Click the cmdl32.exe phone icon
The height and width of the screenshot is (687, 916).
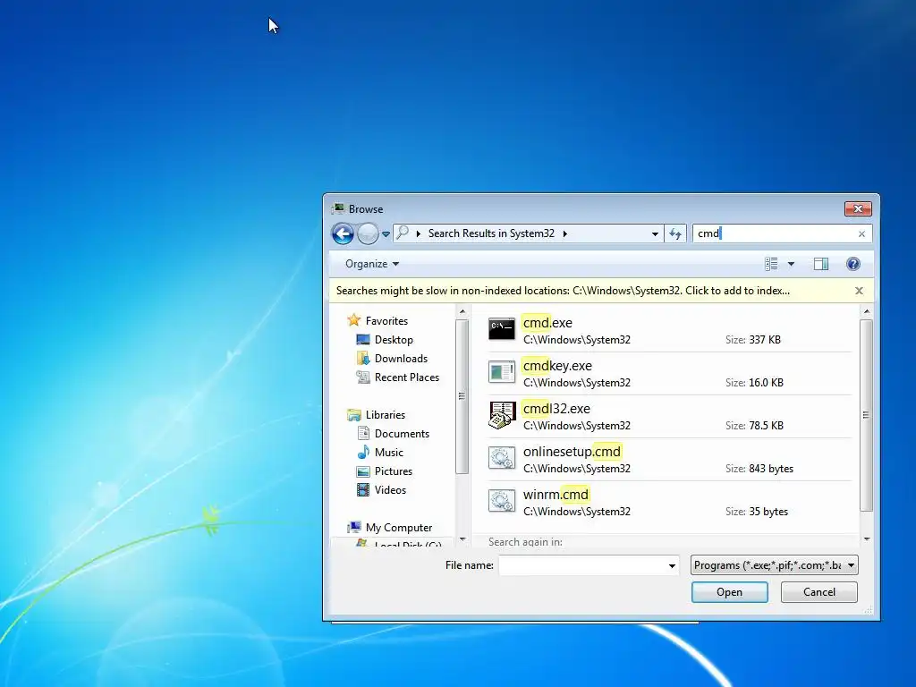[502, 415]
